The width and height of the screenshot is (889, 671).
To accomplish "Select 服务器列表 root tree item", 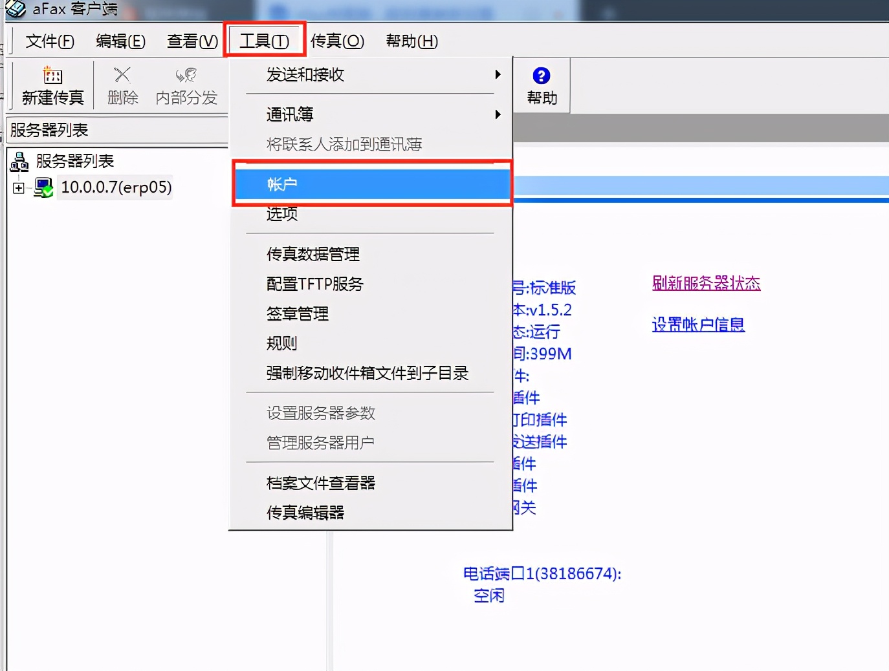I will 75,161.
